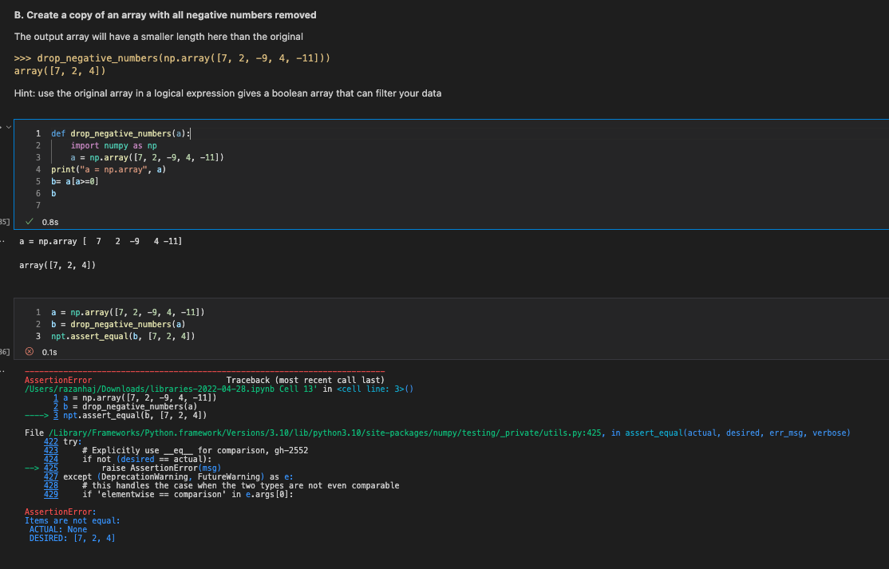Click the line 427 except-clause link

coord(53,476)
